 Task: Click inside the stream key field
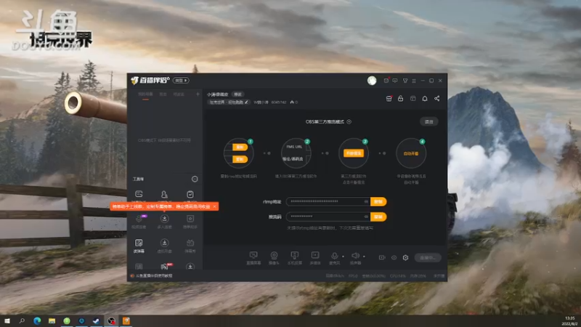[328, 217]
